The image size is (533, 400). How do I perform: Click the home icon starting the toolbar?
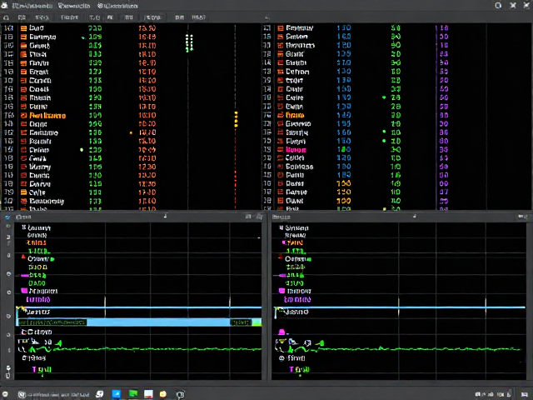6,17
